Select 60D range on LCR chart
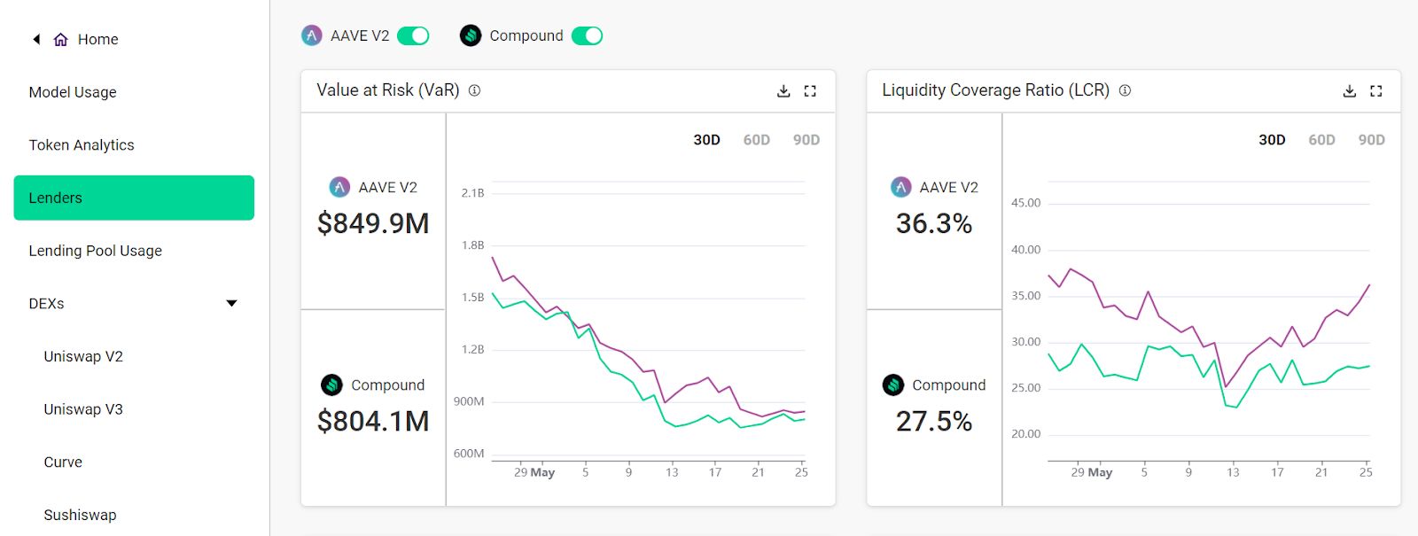The height and width of the screenshot is (536, 1418). pos(1321,140)
